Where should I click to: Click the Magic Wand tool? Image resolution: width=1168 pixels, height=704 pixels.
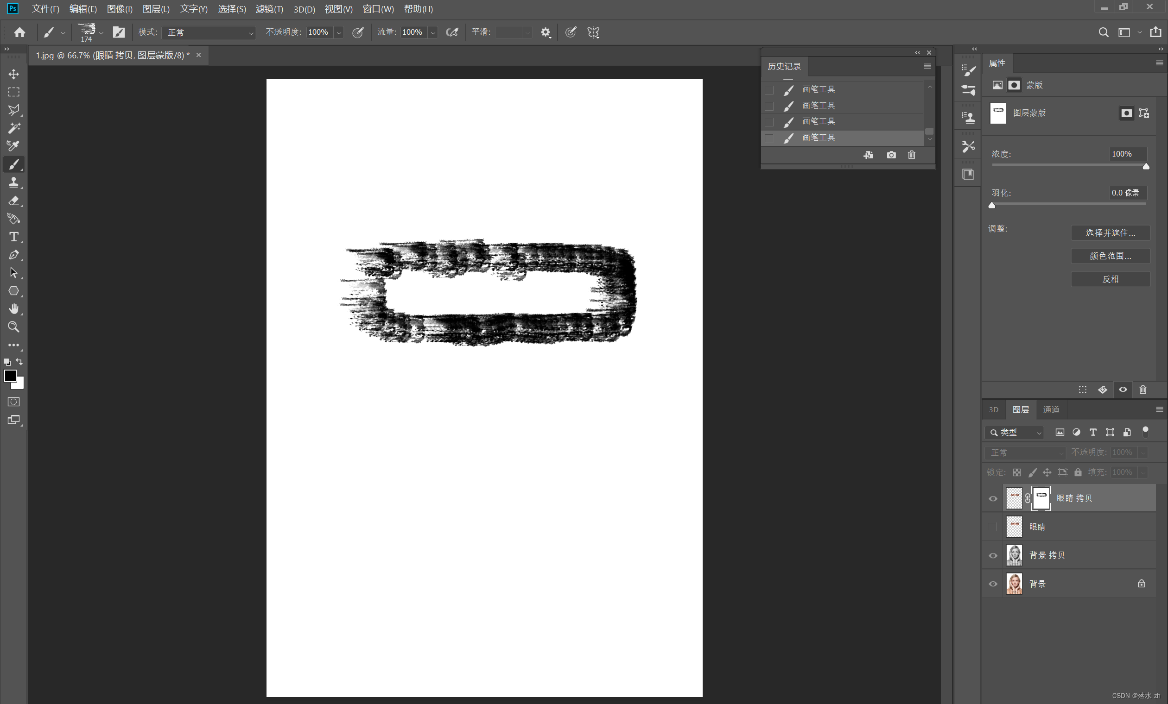point(14,128)
